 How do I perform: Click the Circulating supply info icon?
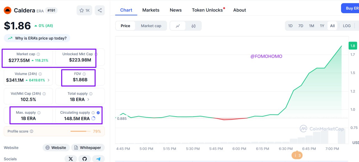tap(93, 113)
